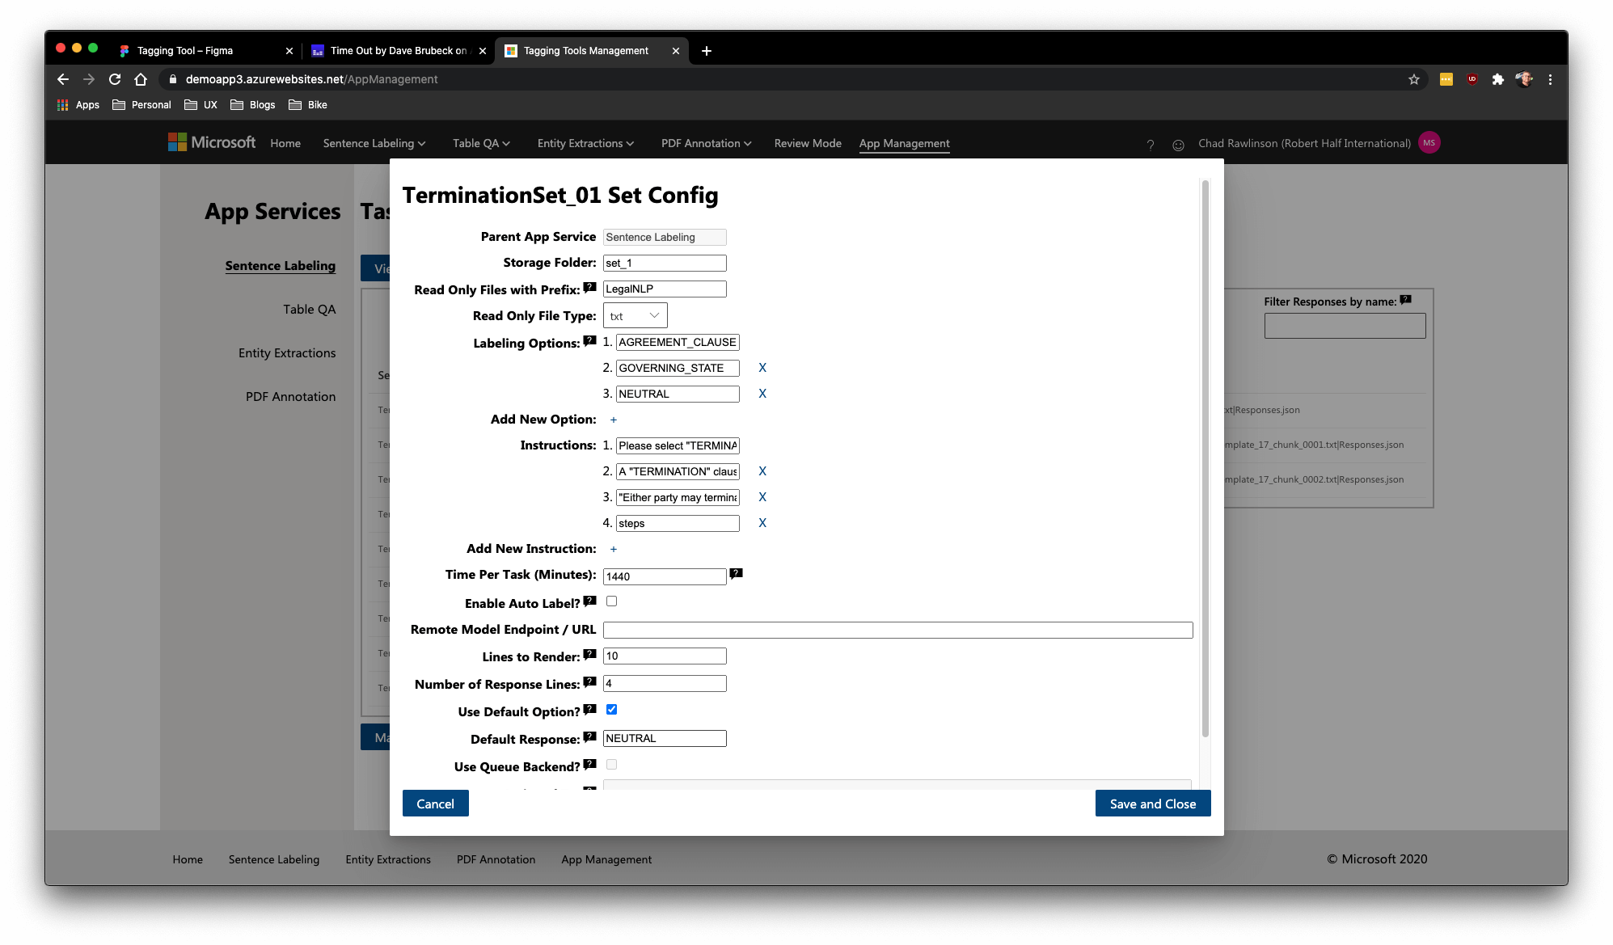
Task: Expand the Sentence Labeling nav menu
Action: [374, 143]
